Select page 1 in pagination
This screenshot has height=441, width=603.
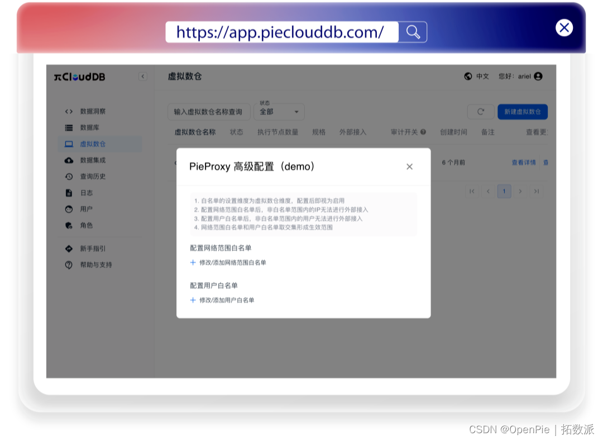(x=504, y=191)
